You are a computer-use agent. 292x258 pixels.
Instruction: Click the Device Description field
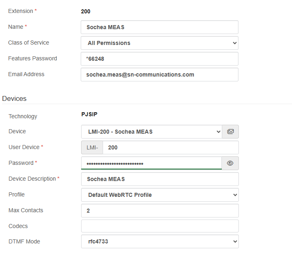click(x=160, y=179)
